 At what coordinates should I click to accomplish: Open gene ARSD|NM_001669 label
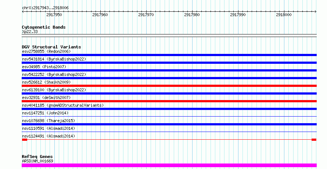[x=37, y=161]
